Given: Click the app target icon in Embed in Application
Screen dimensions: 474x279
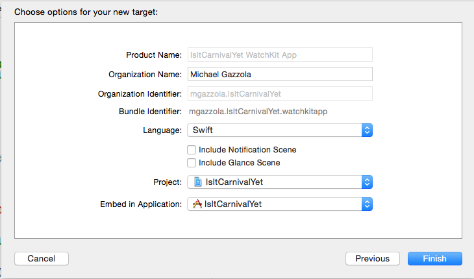Looking at the screenshot, I should (197, 204).
